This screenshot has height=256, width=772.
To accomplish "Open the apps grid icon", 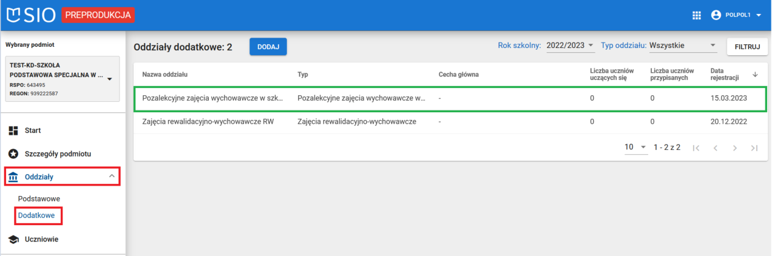I will 697,15.
